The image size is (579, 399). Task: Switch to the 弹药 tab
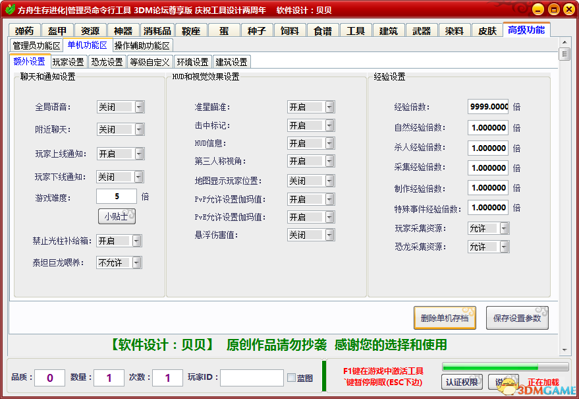(x=24, y=31)
